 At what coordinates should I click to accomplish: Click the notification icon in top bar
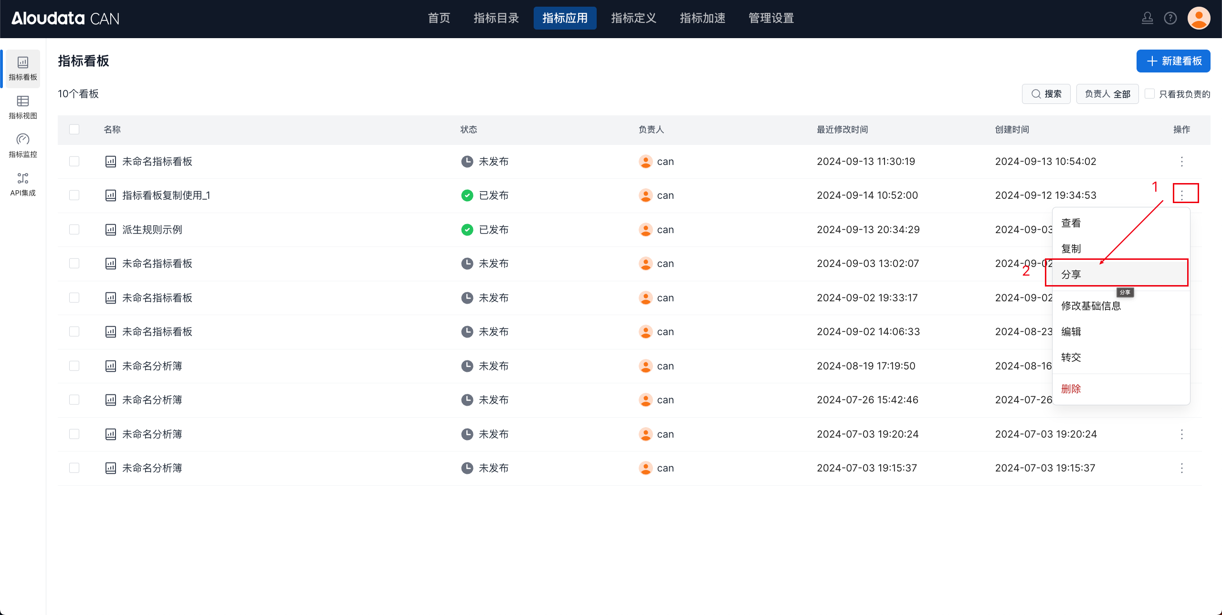(1147, 18)
